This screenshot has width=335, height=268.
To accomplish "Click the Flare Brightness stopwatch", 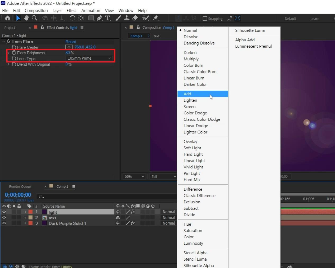I will (14, 53).
